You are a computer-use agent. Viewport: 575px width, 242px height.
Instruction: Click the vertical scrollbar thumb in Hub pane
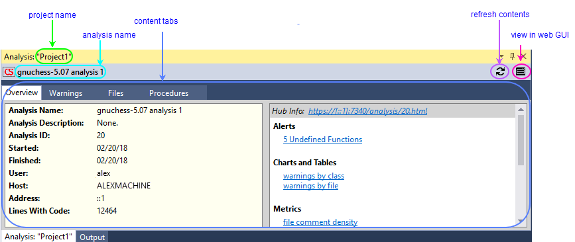point(521,140)
